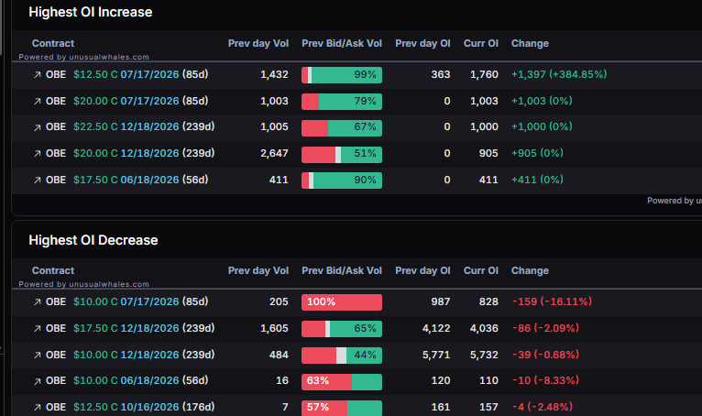Select Prev day Vol value 1,605
This screenshot has width=702, height=416.
tap(274, 329)
